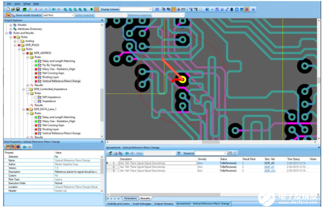Screen dimensions: 322x209
Task: Open the View menu
Action: coord(17,4)
